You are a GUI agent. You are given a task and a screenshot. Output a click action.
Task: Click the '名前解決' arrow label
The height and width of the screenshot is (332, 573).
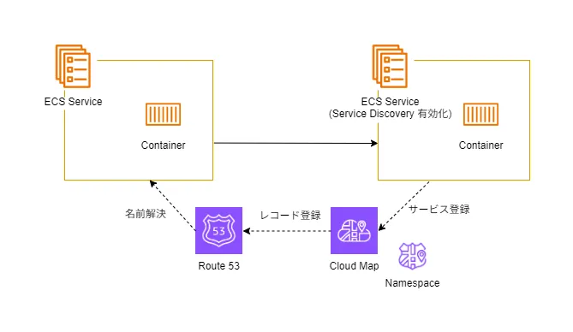(146, 214)
